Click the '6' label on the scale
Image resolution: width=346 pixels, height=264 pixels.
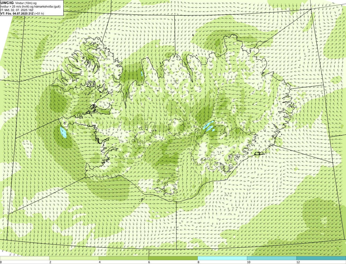149,262
